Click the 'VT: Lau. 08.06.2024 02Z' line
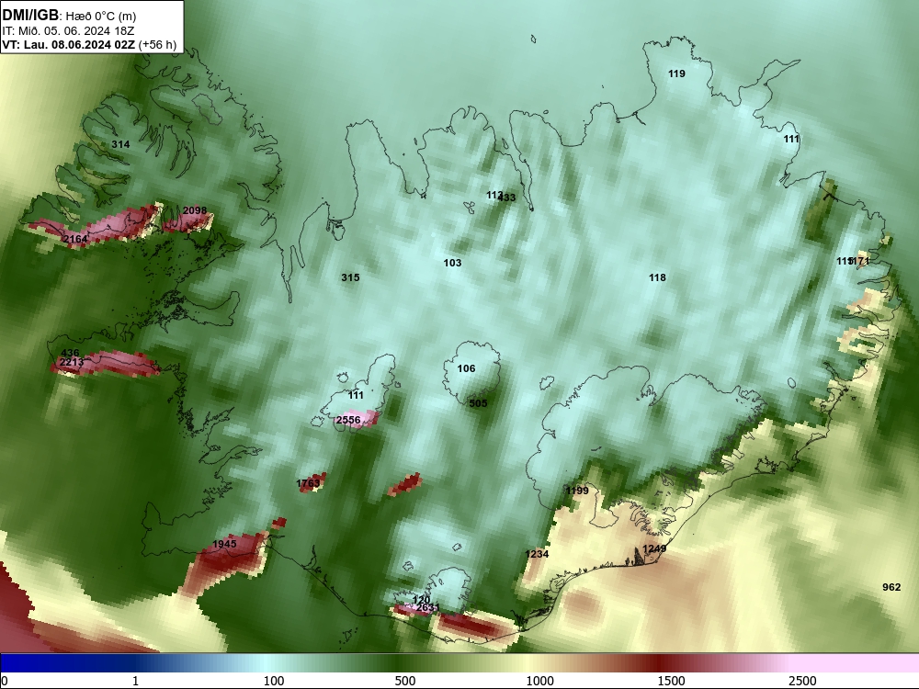This screenshot has height=689, width=919. [69, 44]
